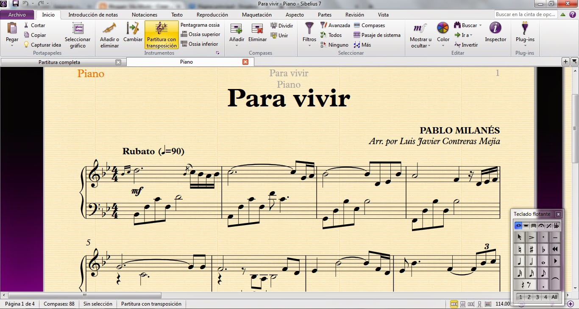Open Avanzada filter selection
Image resolution: width=579 pixels, height=309 pixels.
(335, 25)
